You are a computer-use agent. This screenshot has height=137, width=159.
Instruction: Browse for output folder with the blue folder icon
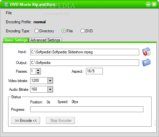[x=146, y=62]
